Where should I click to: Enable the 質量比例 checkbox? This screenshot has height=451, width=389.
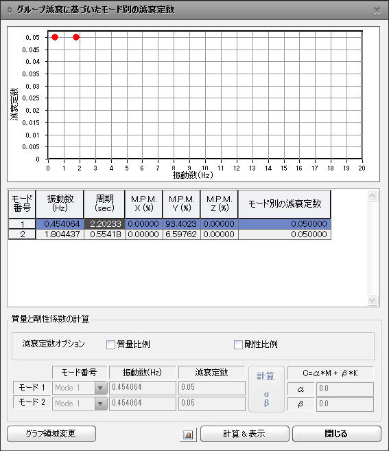(x=111, y=344)
